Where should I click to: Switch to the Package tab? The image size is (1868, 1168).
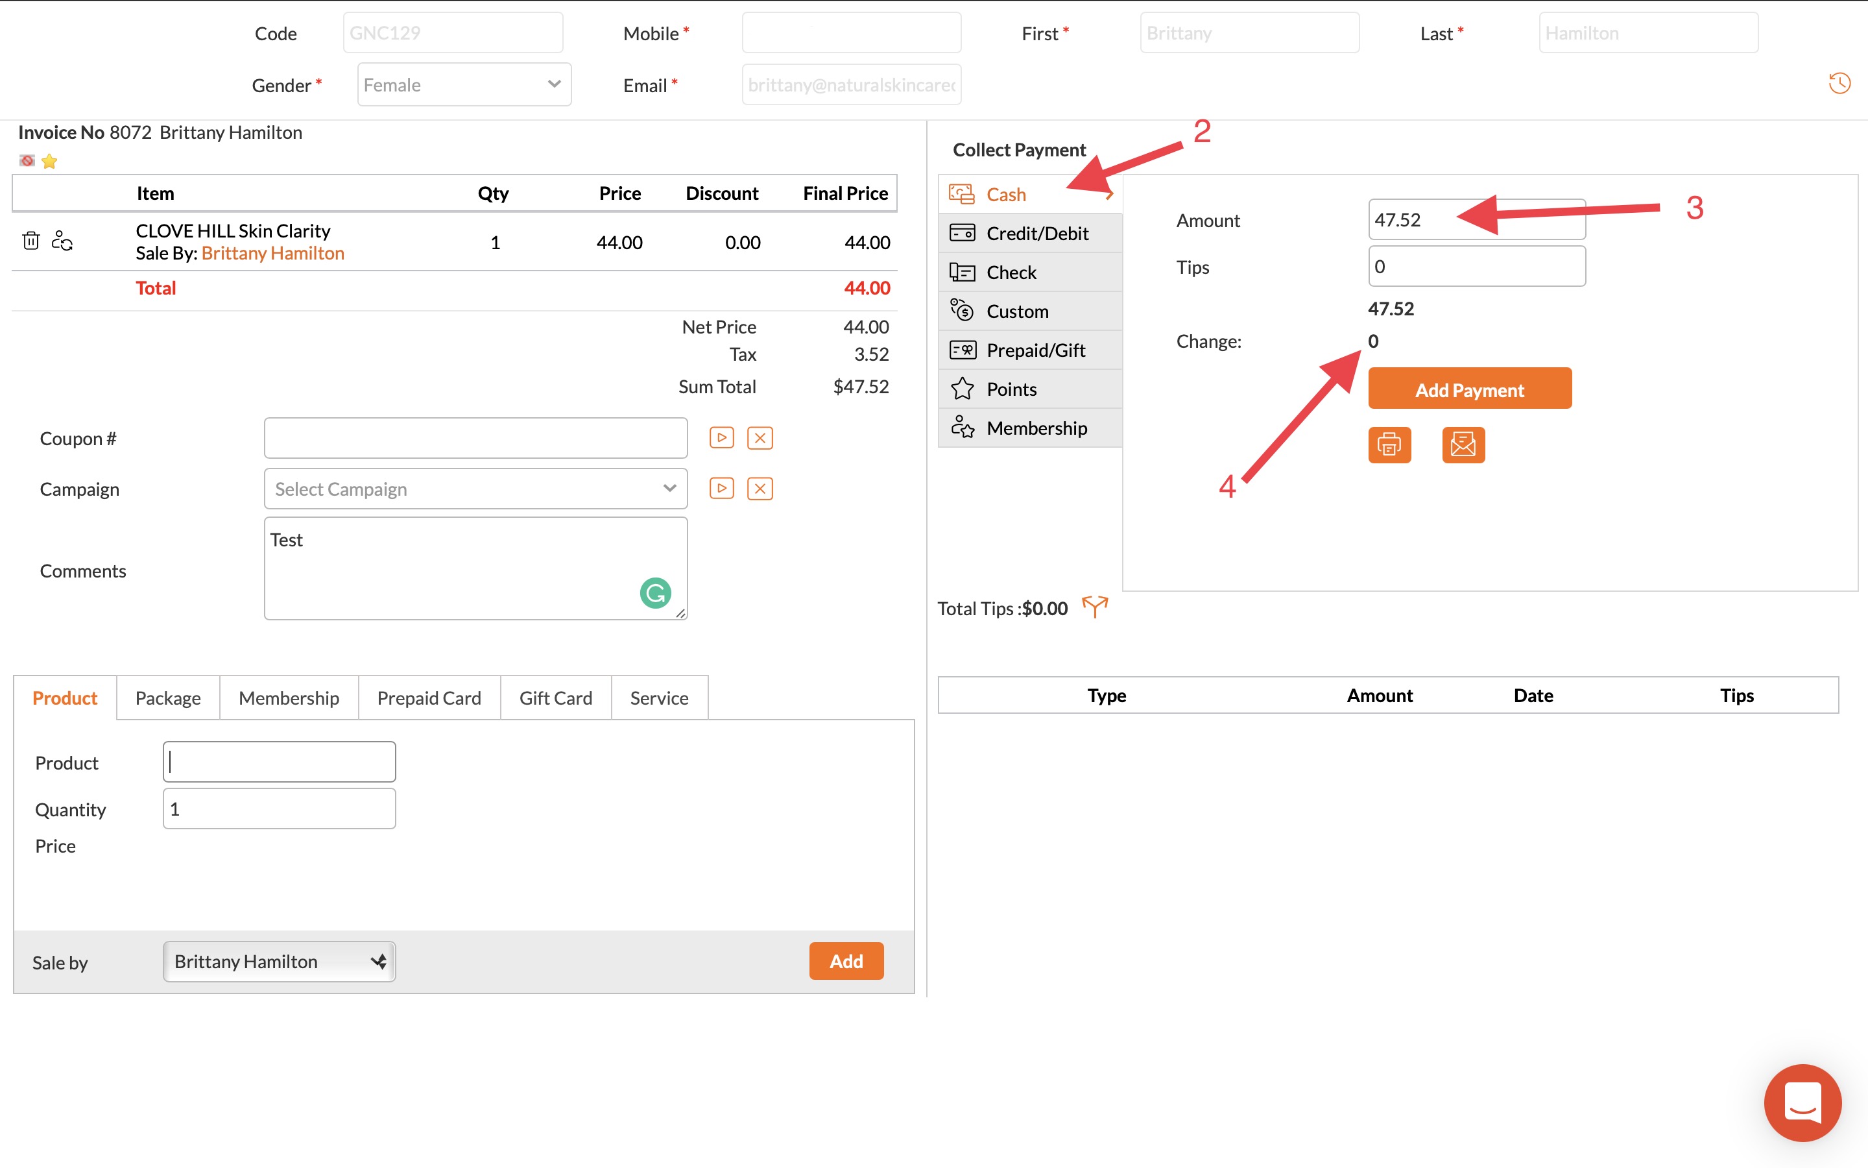click(168, 698)
